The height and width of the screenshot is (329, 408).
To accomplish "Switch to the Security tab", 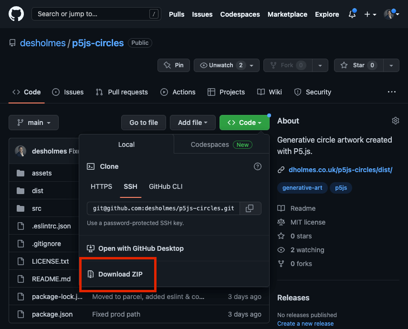I will [x=313, y=92].
